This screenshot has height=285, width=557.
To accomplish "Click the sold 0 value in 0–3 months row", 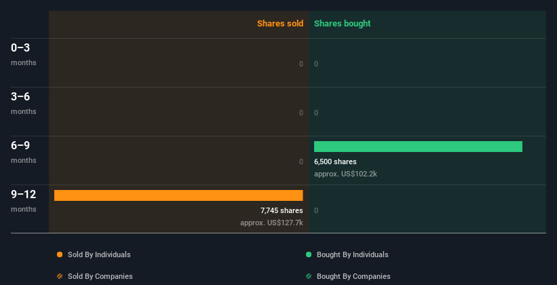I will (x=301, y=64).
